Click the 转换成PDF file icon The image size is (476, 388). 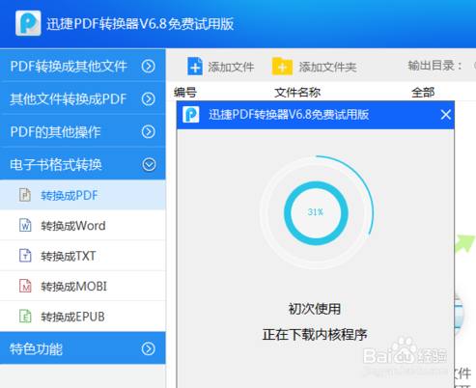pos(25,195)
